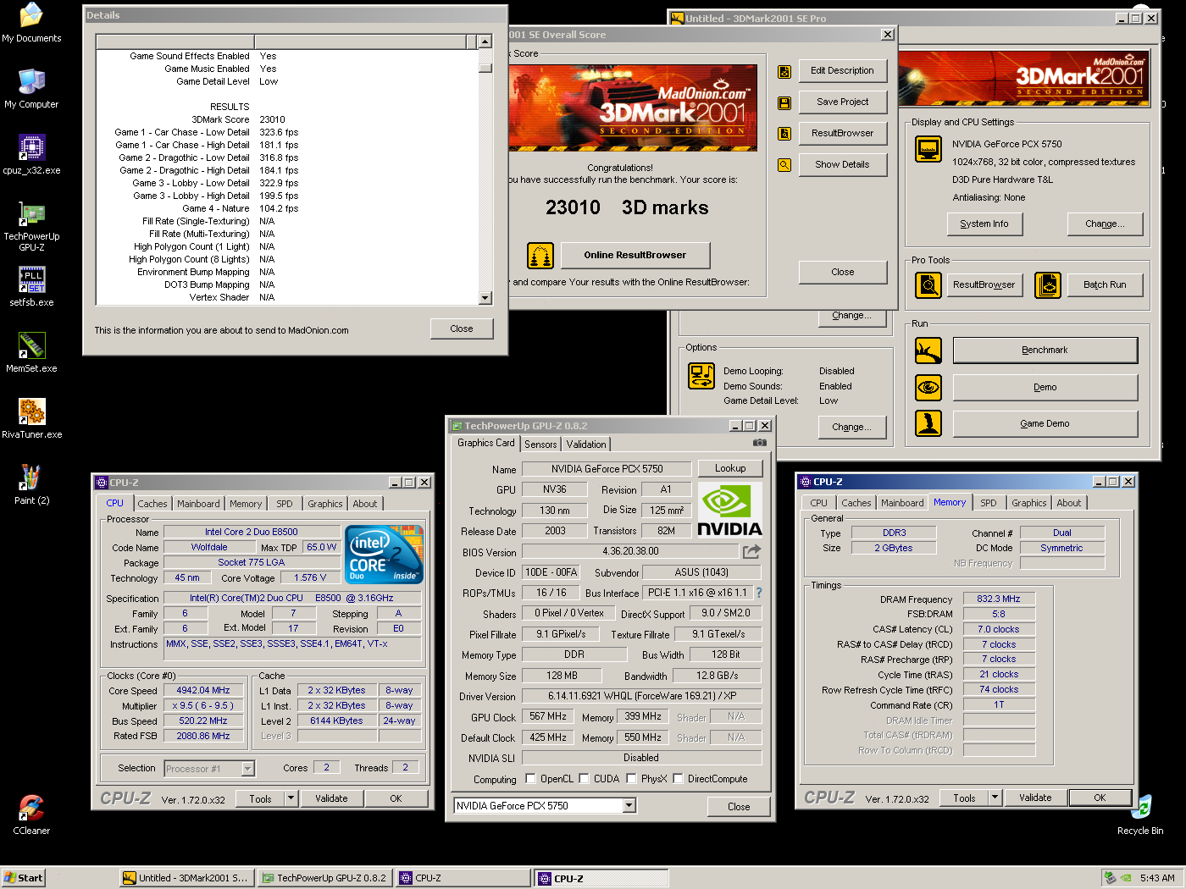Image resolution: width=1186 pixels, height=889 pixels.
Task: Toggle the OpenCL checkbox in GPU-Z
Action: click(530, 779)
